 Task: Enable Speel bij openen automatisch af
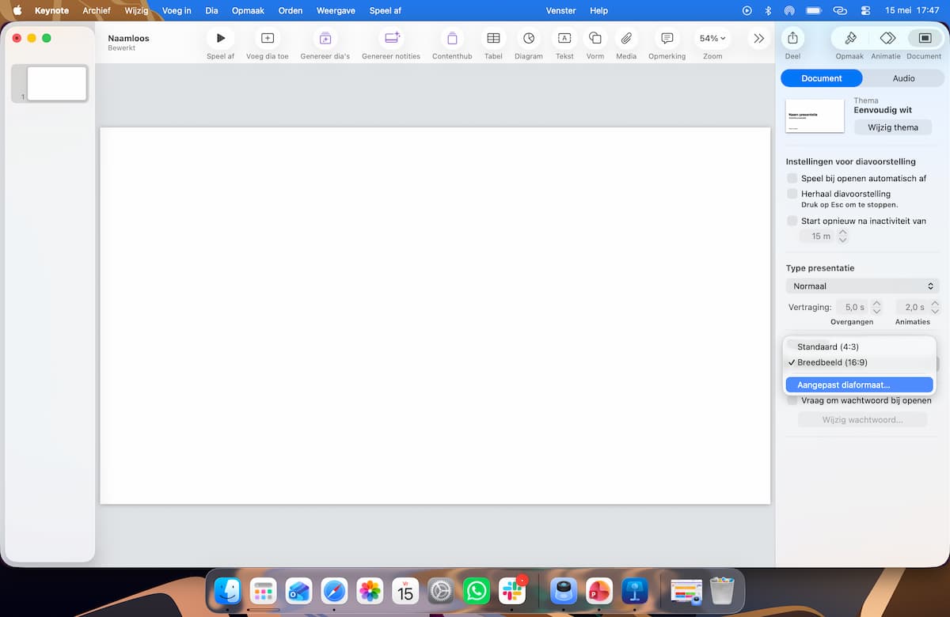(792, 179)
